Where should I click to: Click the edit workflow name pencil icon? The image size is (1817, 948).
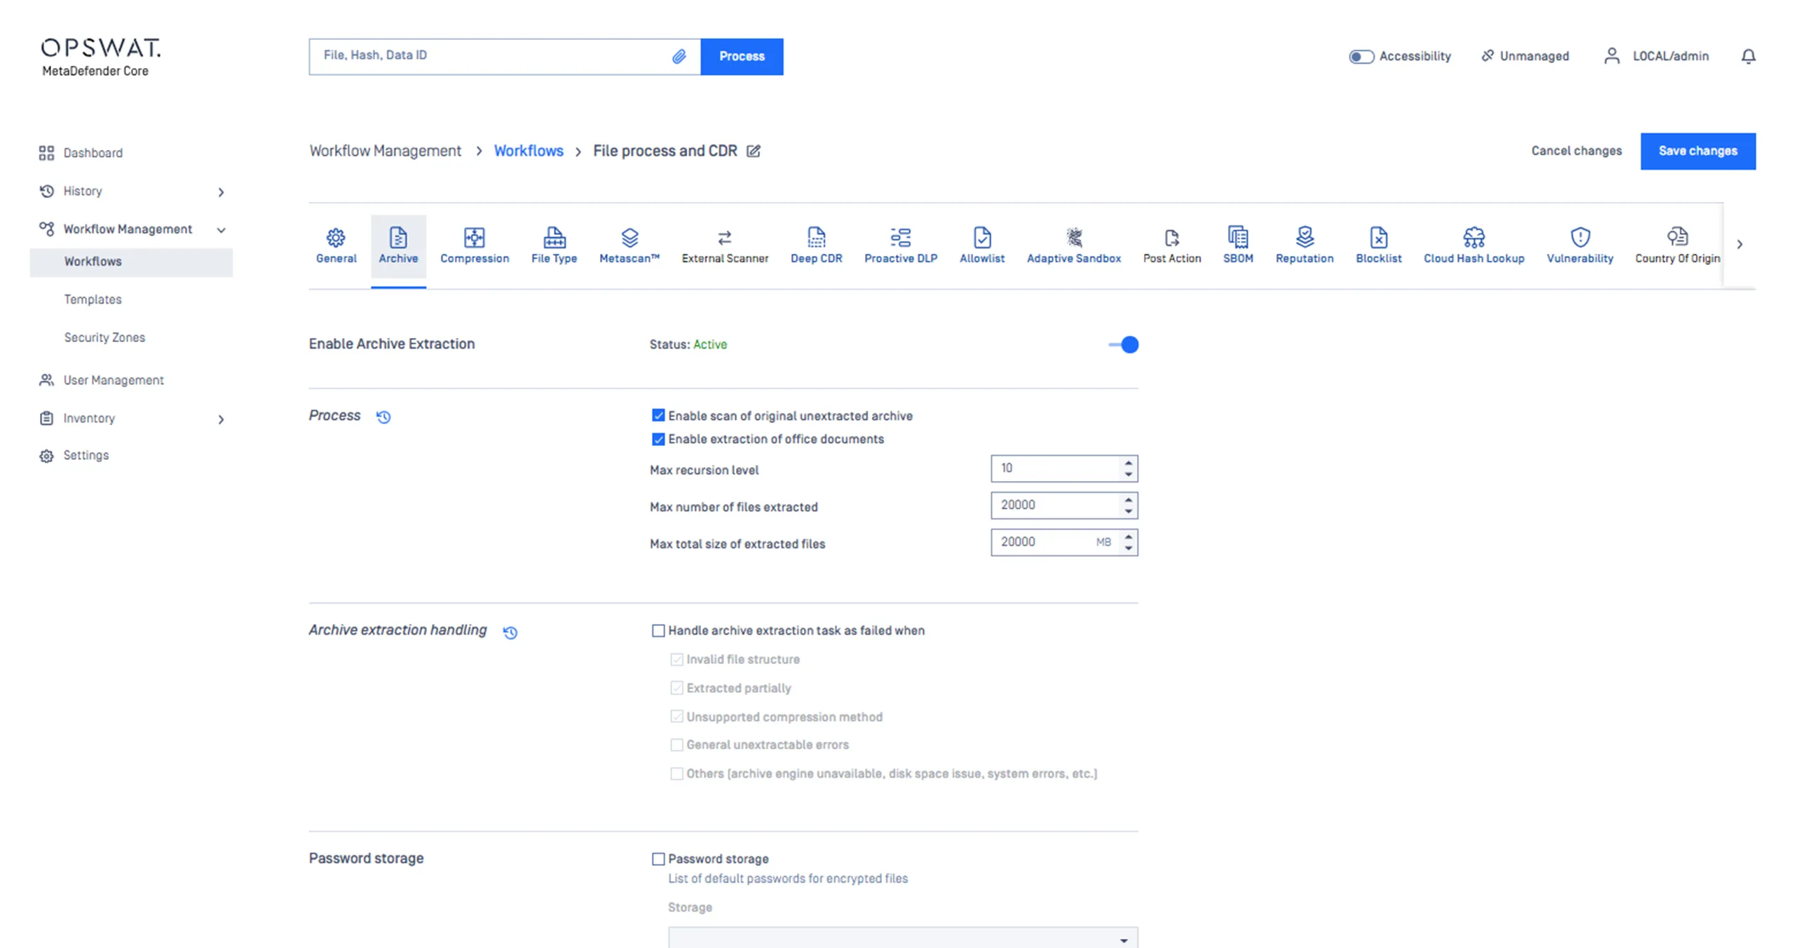tap(754, 151)
